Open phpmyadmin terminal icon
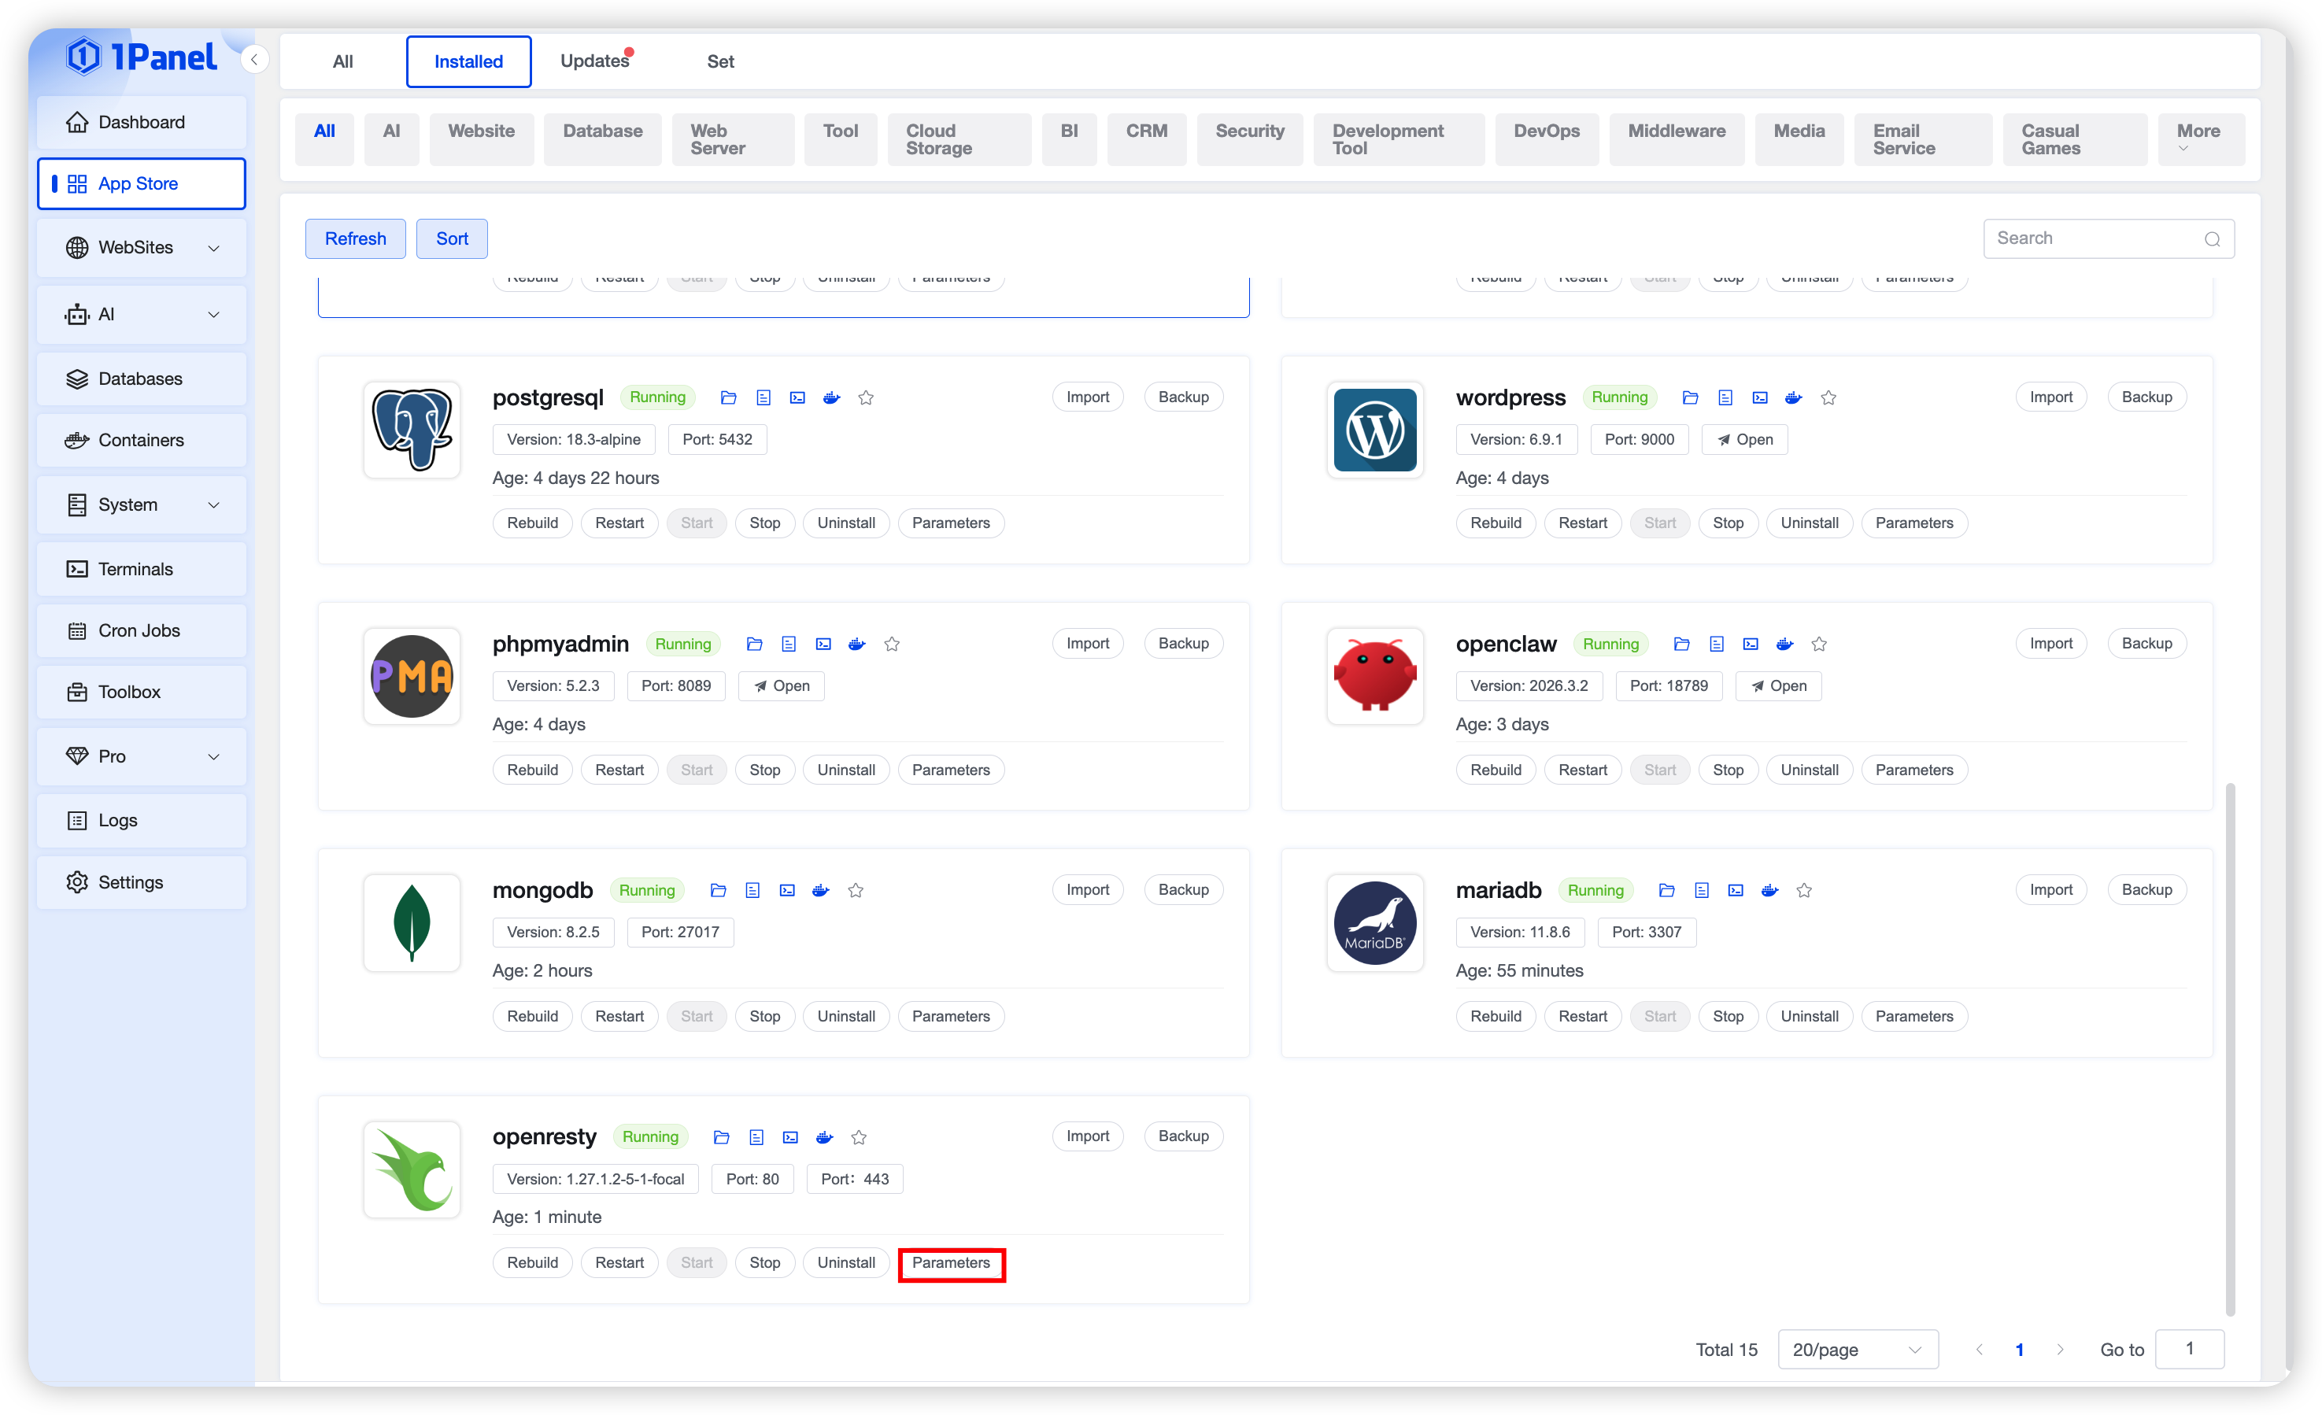Screen dimensions: 2322x1415 pos(823,645)
